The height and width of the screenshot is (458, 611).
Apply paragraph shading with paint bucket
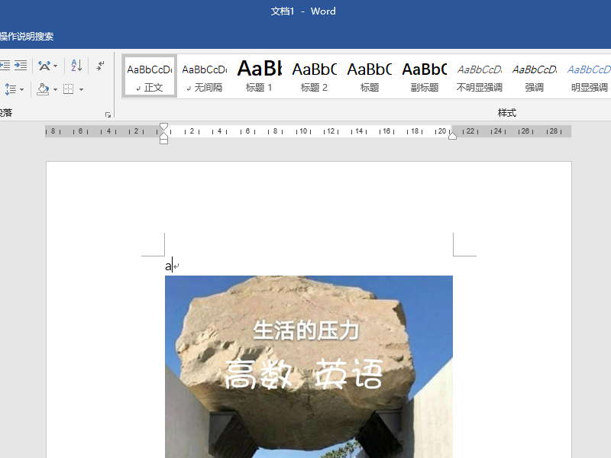pyautogui.click(x=43, y=89)
